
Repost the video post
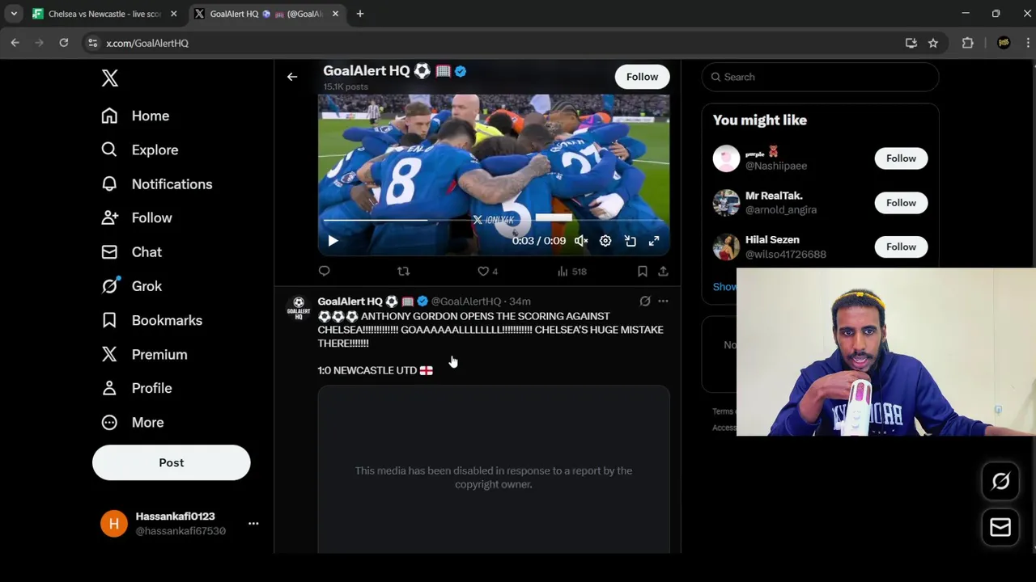tap(404, 272)
